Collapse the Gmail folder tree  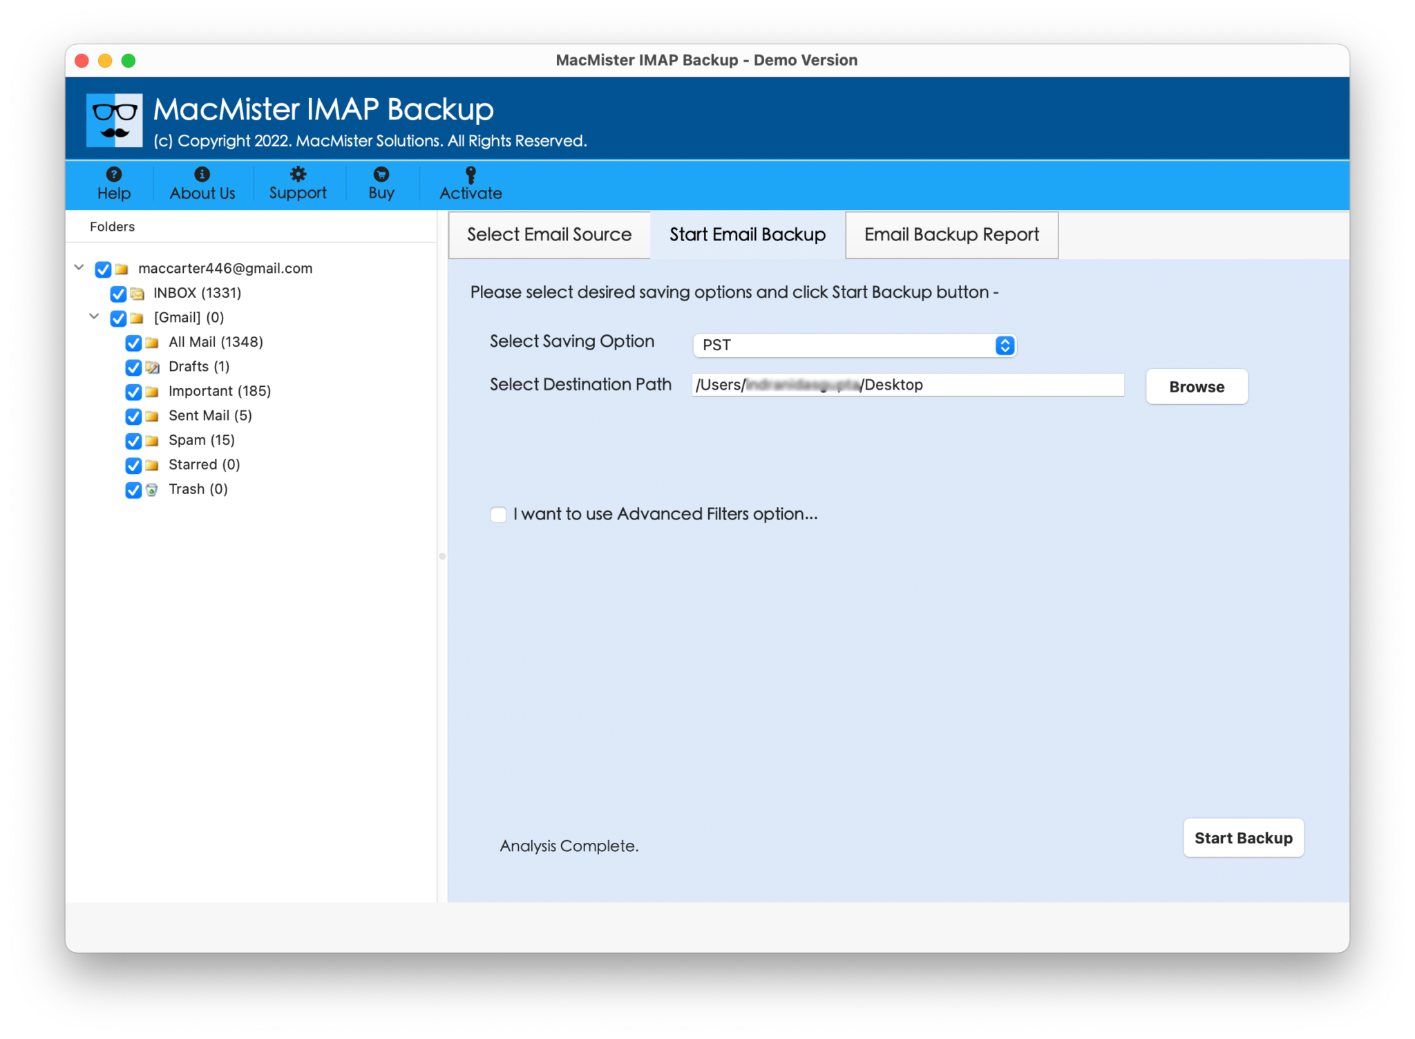94,318
